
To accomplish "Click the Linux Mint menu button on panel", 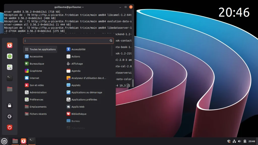I will coord(4,141).
